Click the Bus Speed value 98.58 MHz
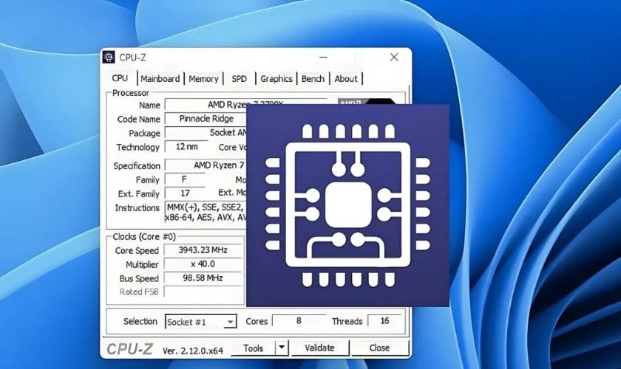 coord(203,277)
